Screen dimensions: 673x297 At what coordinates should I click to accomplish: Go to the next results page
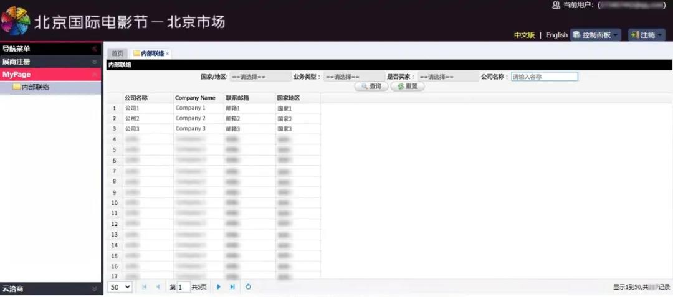(219, 286)
